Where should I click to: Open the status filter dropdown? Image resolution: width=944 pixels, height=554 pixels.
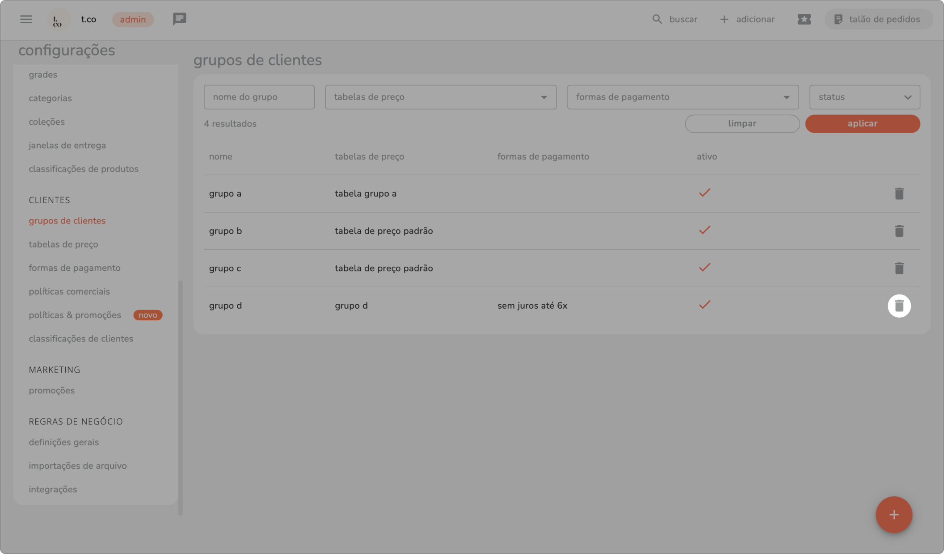click(864, 97)
